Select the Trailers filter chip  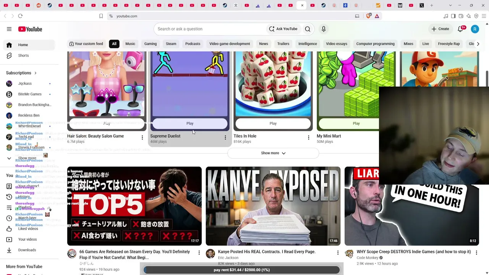(283, 44)
